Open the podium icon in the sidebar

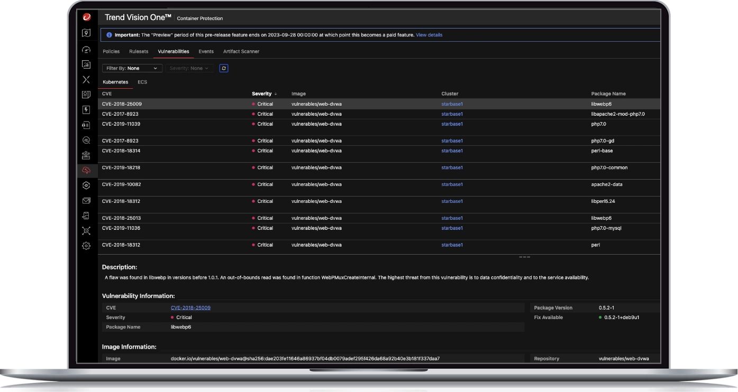point(86,155)
